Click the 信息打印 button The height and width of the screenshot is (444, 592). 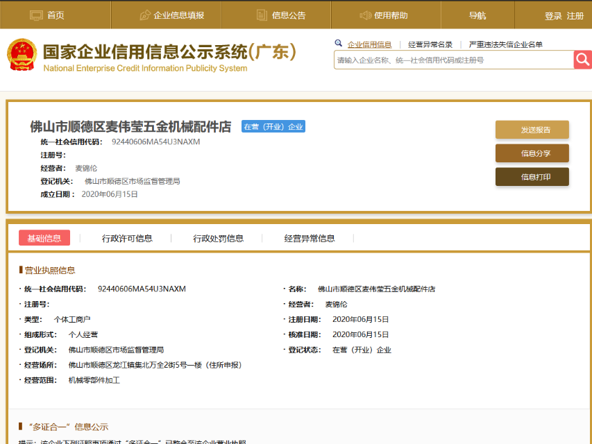[532, 177]
